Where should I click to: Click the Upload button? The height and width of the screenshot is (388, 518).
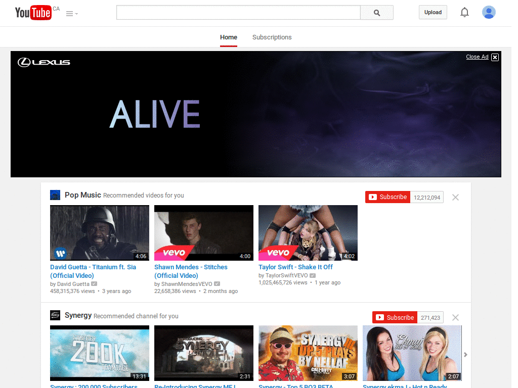click(x=433, y=12)
